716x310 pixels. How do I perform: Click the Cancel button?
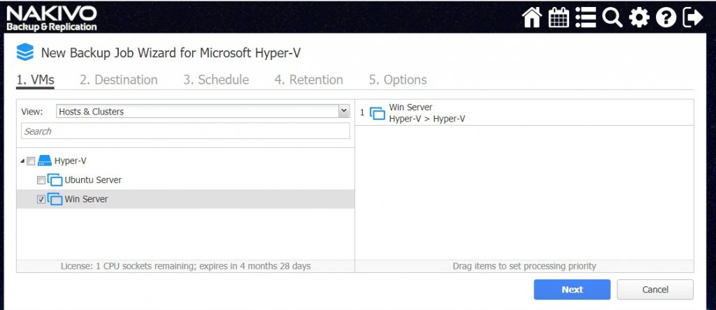pos(655,290)
